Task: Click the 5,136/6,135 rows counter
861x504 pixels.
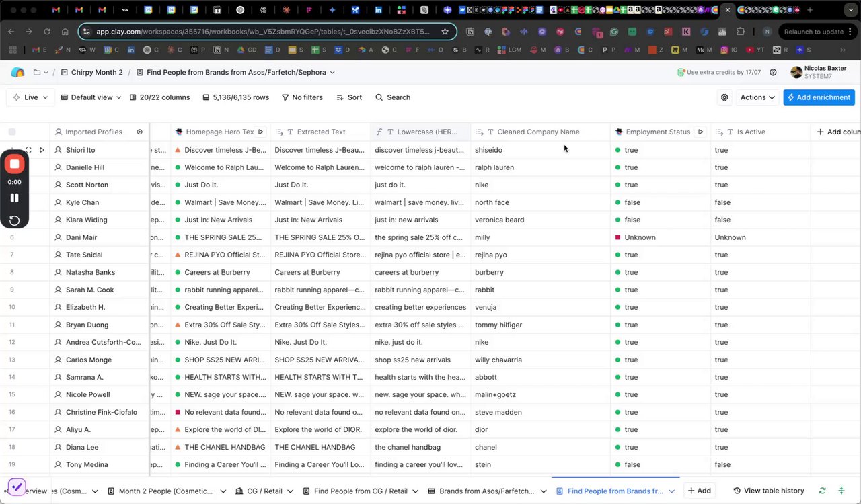Action: tap(236, 97)
